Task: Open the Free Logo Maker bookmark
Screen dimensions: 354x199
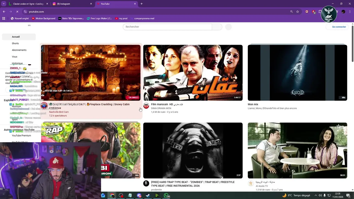Action: (x=99, y=19)
